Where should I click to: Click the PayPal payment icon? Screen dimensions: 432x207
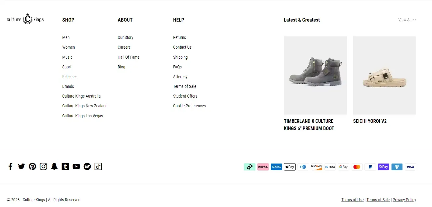tap(370, 167)
